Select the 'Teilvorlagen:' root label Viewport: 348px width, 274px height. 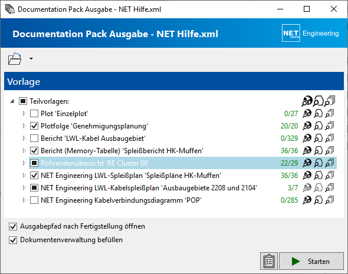click(50, 101)
